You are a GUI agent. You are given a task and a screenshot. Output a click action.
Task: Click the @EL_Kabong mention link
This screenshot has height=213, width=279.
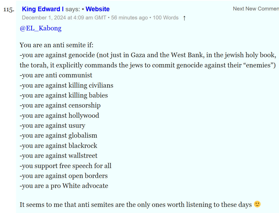(x=41, y=28)
